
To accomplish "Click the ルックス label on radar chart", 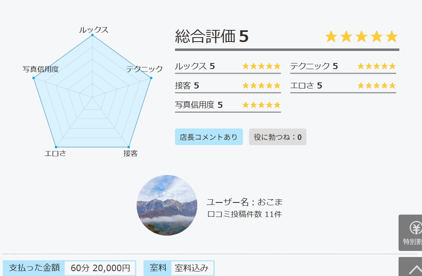I will (93, 30).
